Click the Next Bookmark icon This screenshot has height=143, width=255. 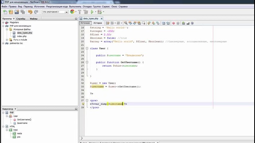(x=153, y=23)
